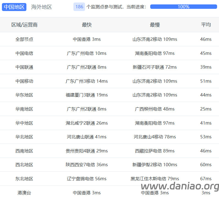
Task: Select the 华北地区 row label
Action: click(x=24, y=137)
